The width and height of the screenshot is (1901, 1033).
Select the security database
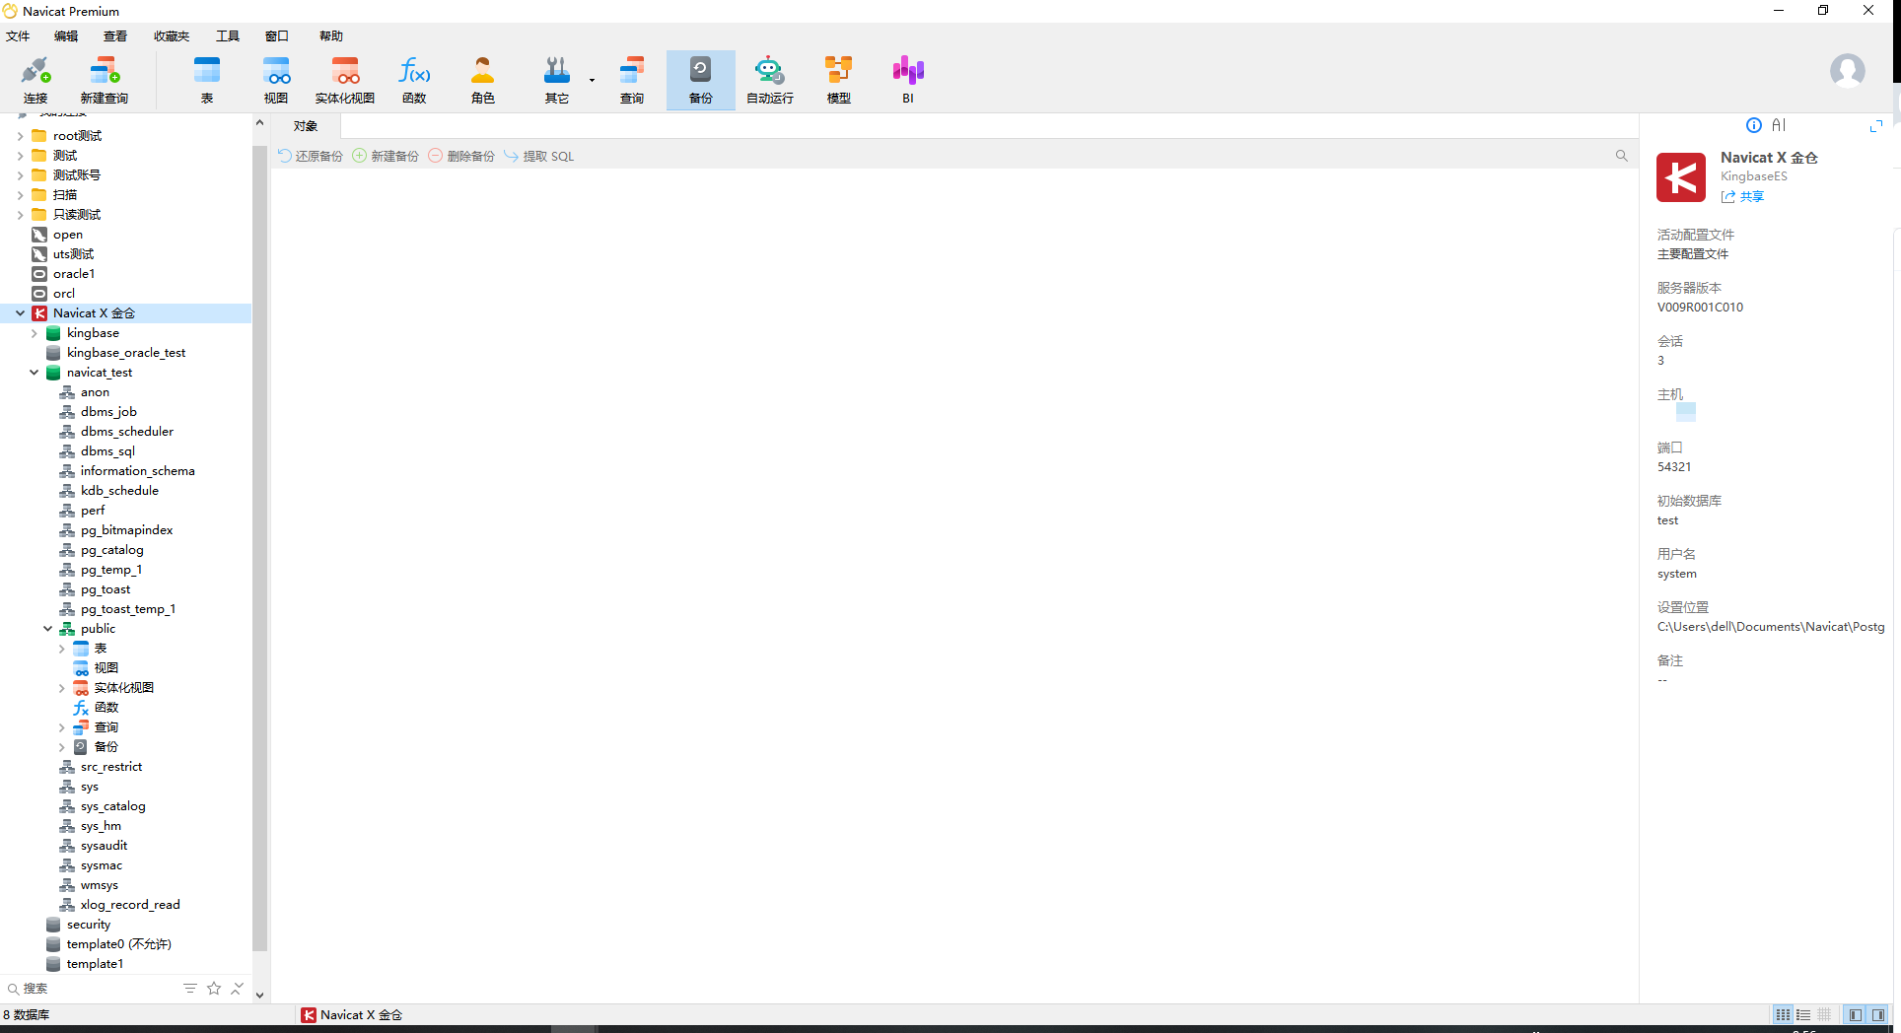89,925
